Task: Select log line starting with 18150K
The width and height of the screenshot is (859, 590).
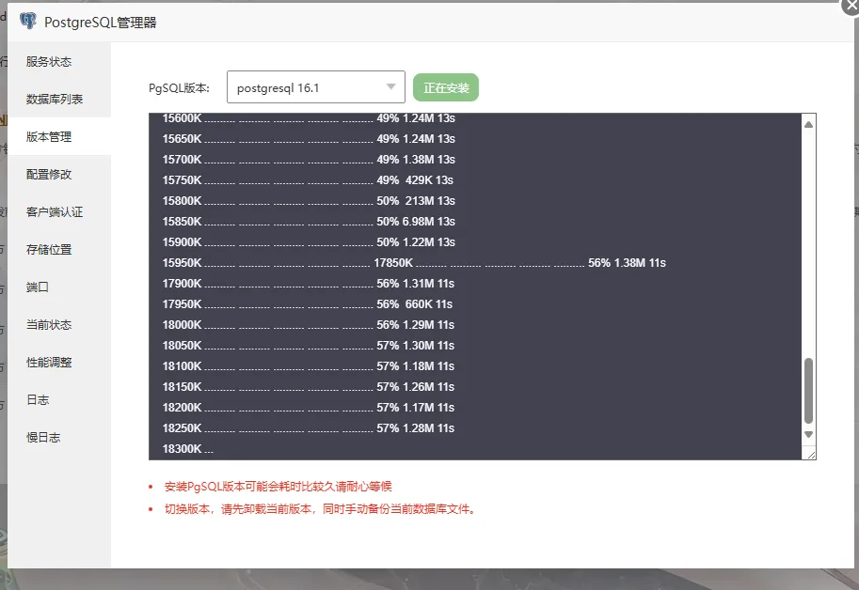Action: [x=309, y=387]
